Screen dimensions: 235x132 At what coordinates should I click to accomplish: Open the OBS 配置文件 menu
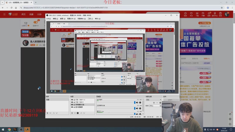pyautogui.click(x=71, y=19)
